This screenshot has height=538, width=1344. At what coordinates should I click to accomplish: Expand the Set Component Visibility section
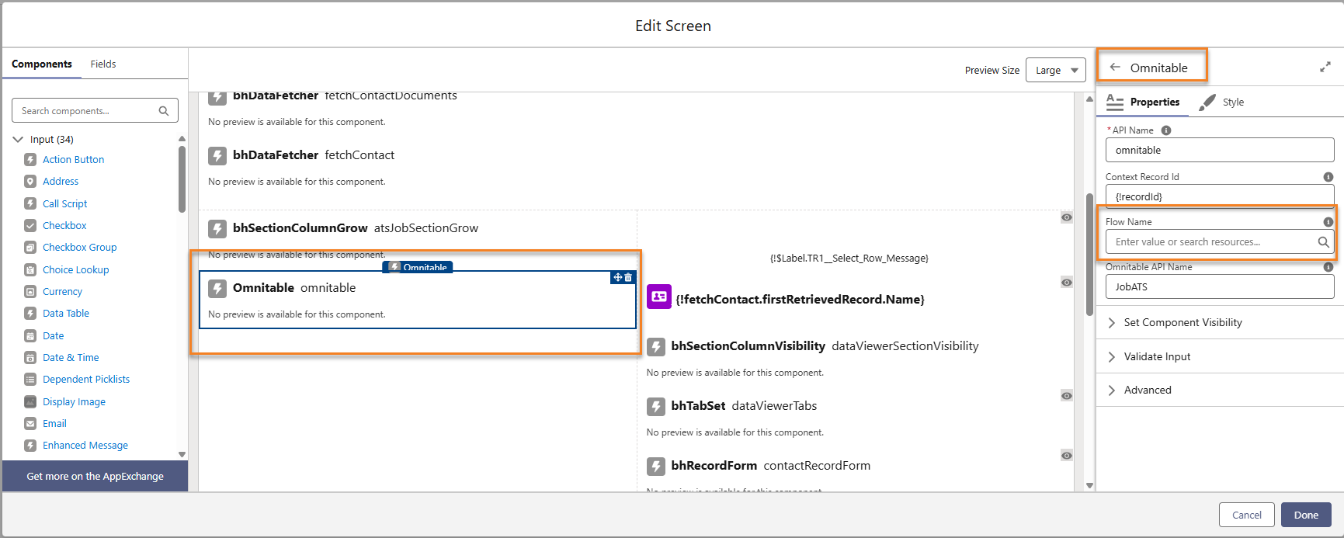pos(1182,322)
